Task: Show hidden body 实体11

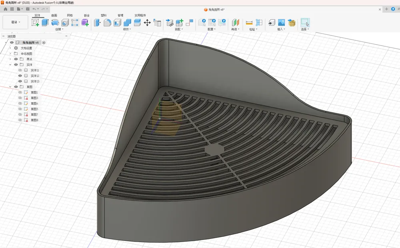Action: pyautogui.click(x=20, y=70)
